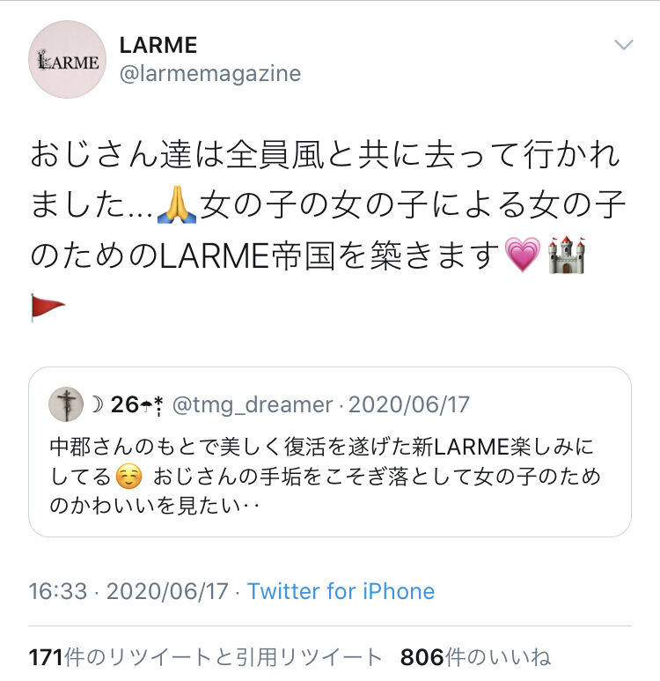Click the quoted user's display name 26
The image size is (660, 681).
125,404
